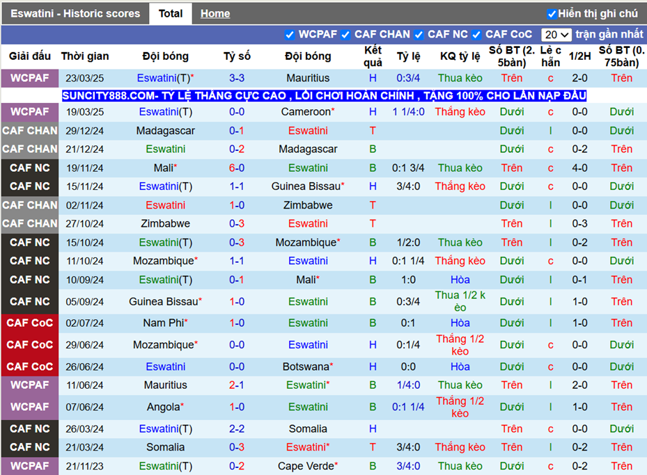Click odds 1/4:0 on 11/06/24 row
Viewport: 647px width, 475px height.
coord(408,385)
